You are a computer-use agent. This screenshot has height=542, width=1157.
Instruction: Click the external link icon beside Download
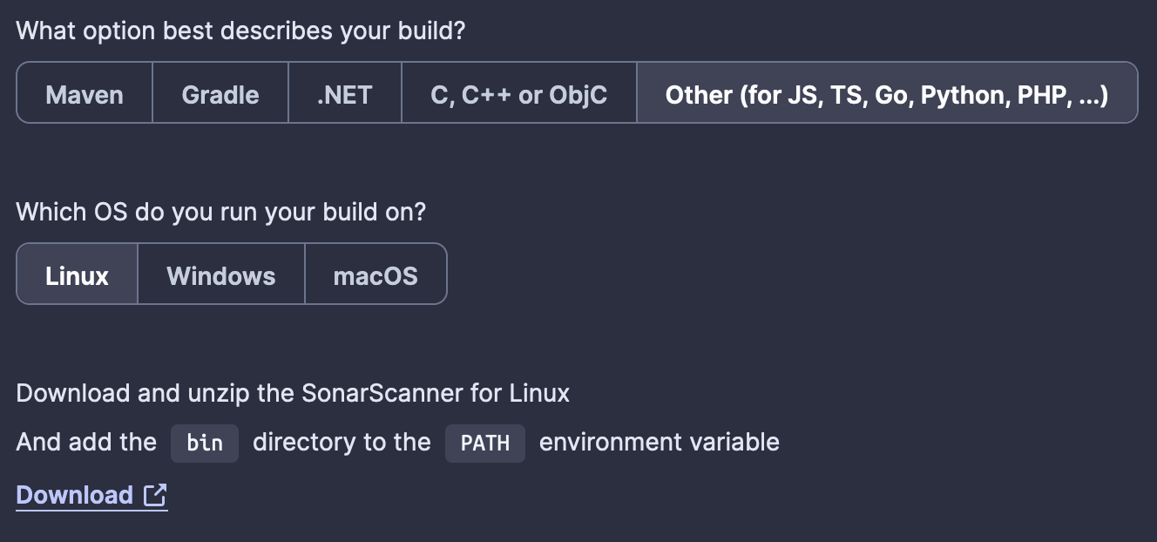(x=153, y=495)
